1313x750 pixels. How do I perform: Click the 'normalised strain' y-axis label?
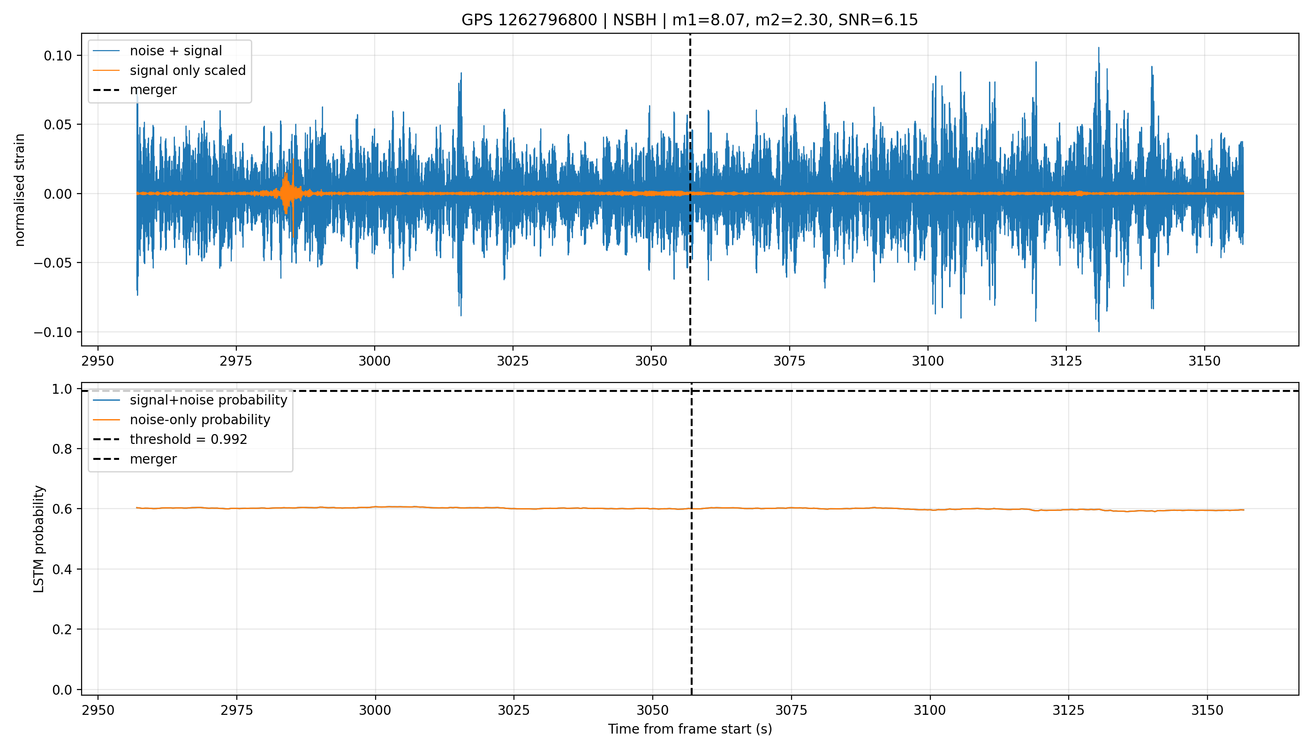[19, 190]
